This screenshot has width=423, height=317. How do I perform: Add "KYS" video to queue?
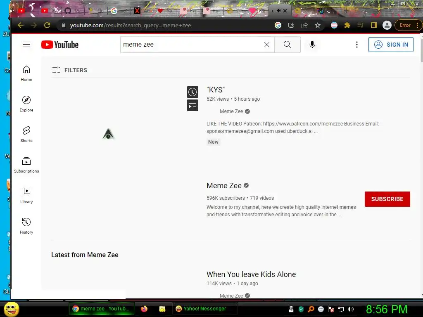click(x=192, y=105)
